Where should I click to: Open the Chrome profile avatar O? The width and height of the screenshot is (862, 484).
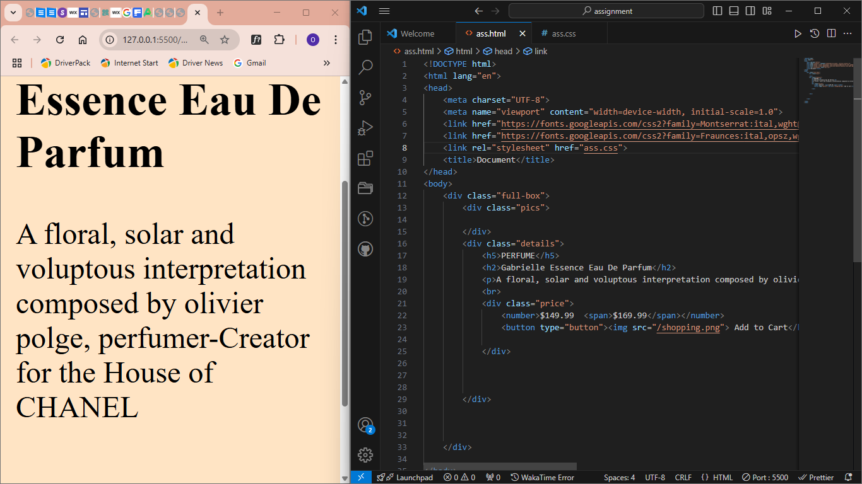point(313,40)
